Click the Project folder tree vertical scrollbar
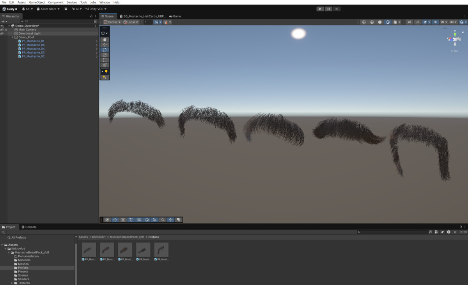This screenshot has width=468, height=285. [76, 264]
